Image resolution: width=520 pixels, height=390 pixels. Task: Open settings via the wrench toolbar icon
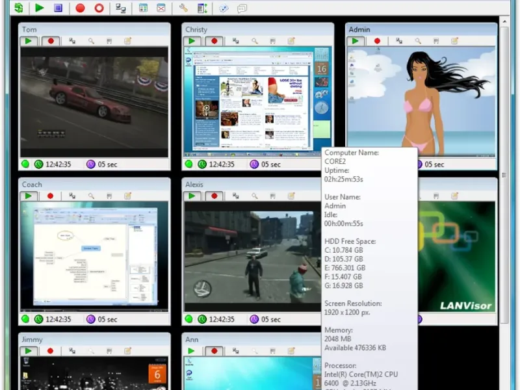pyautogui.click(x=183, y=8)
